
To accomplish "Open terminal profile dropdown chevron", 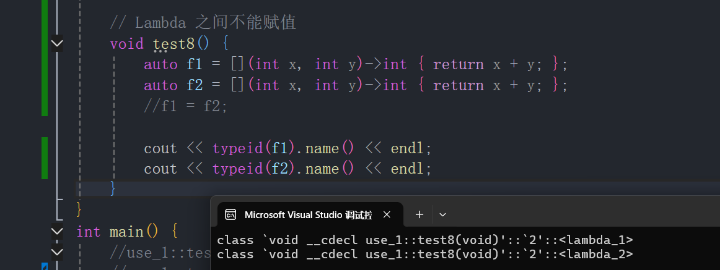I will [x=442, y=214].
